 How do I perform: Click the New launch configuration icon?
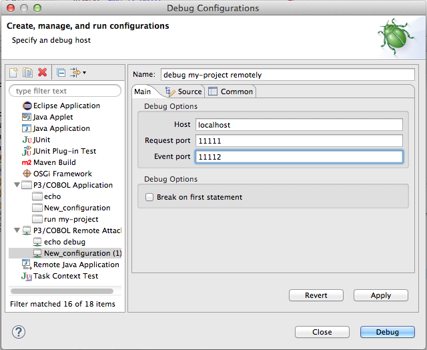pyautogui.click(x=13, y=73)
